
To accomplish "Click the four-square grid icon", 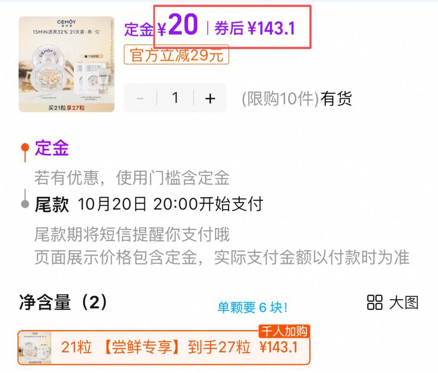I will 374,302.
